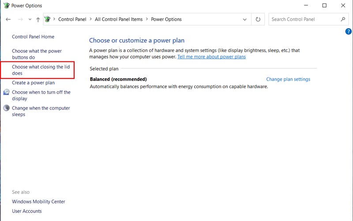
Task: Open Change when the computer sleeps
Action: tap(41, 111)
